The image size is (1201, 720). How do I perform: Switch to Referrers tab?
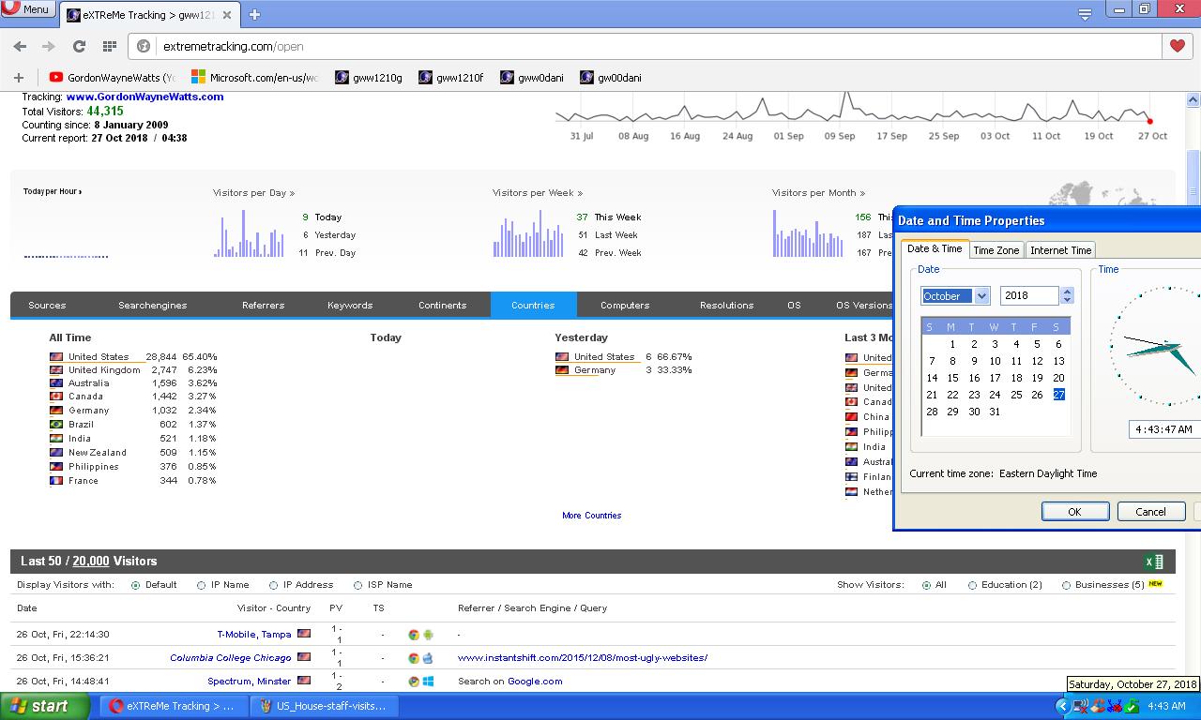(x=263, y=306)
